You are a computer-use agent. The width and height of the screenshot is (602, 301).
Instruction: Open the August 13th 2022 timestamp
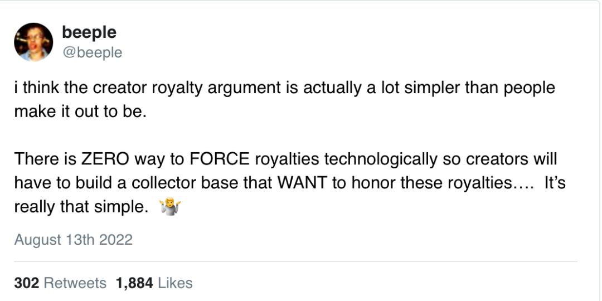point(73,240)
